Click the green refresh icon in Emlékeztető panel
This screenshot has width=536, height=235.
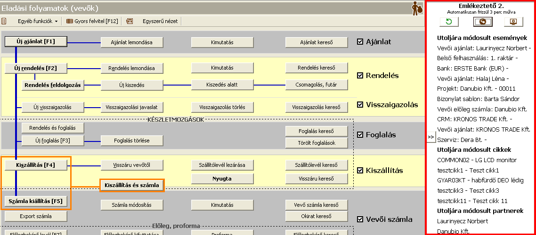449,22
